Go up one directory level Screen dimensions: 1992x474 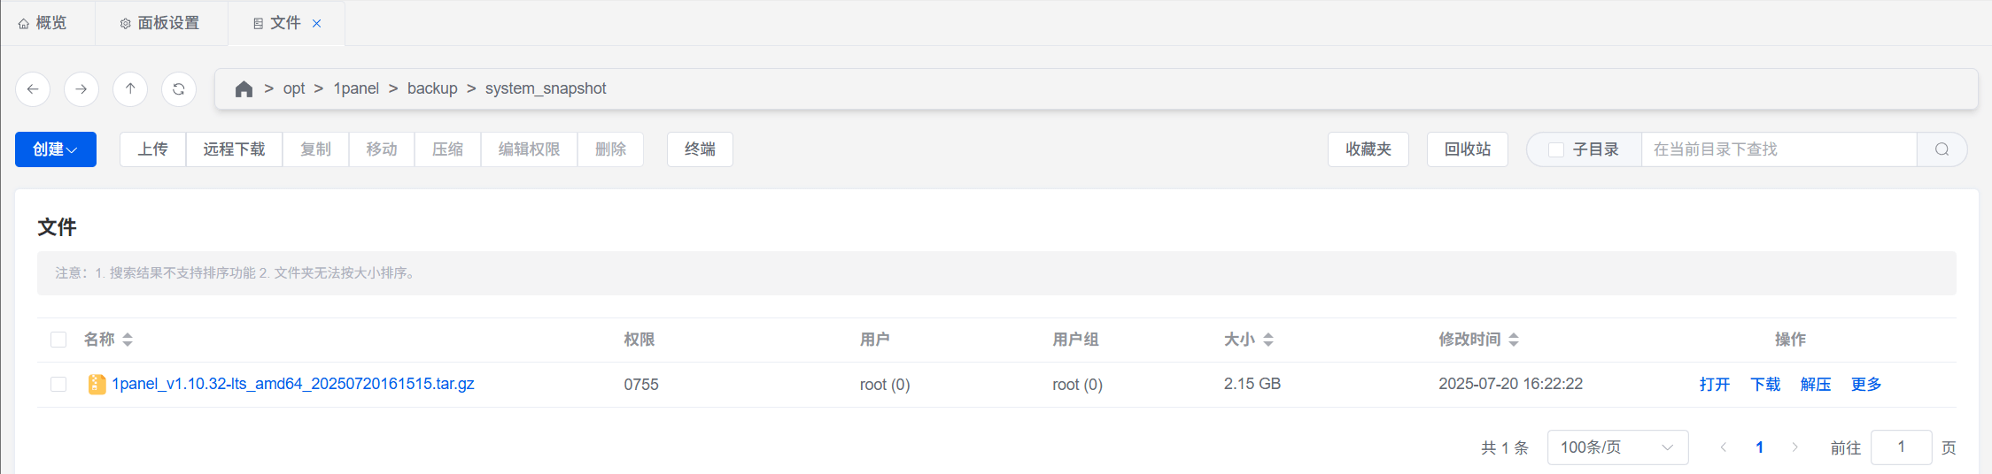[130, 89]
